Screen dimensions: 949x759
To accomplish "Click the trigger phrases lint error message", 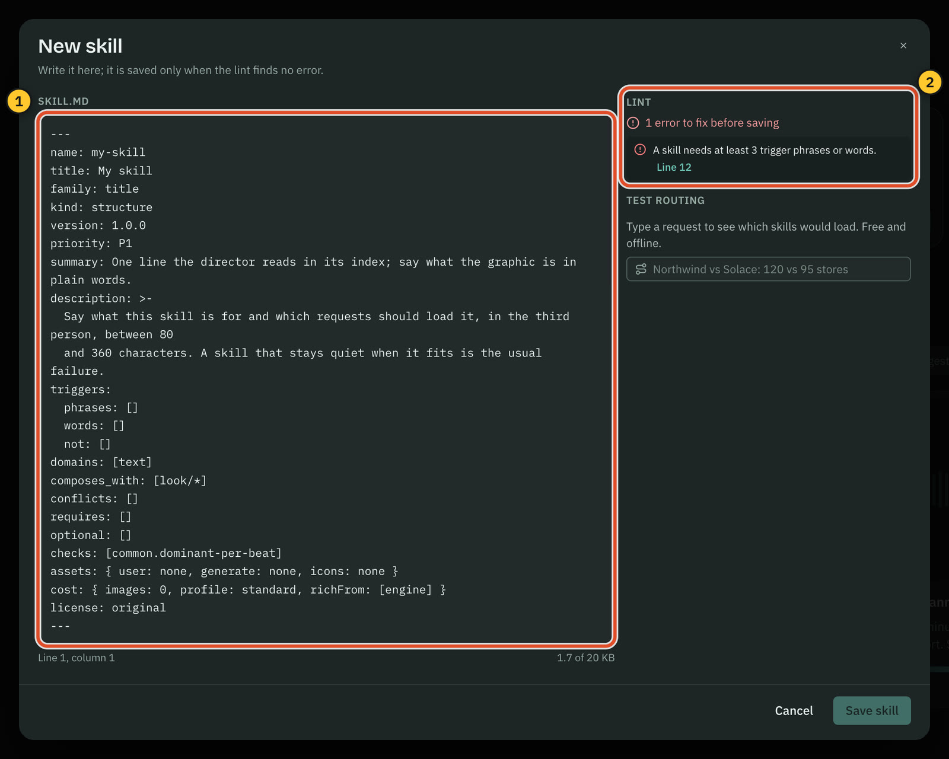I will pyautogui.click(x=765, y=150).
